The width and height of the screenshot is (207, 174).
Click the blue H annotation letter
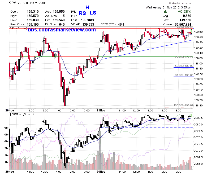[87, 7]
